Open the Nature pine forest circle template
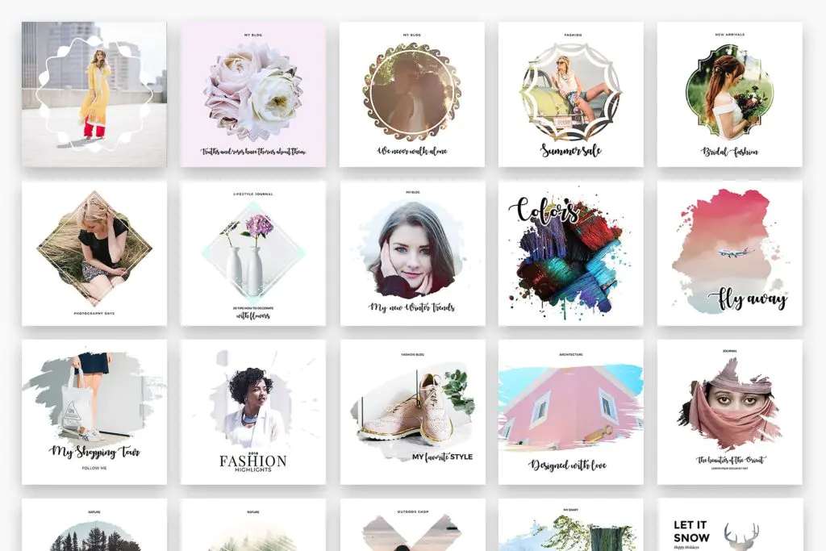The image size is (826, 551). (x=94, y=524)
